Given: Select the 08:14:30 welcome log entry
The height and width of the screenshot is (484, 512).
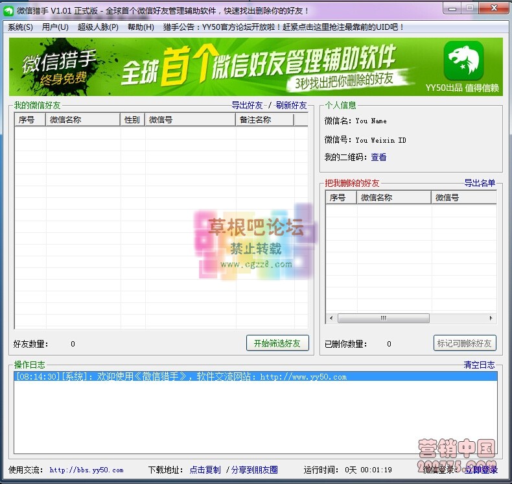Looking at the screenshot, I should pyautogui.click(x=255, y=376).
